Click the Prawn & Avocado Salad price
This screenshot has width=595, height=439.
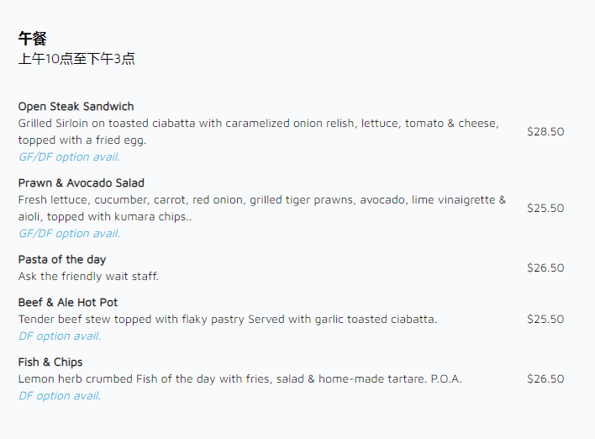coord(545,209)
